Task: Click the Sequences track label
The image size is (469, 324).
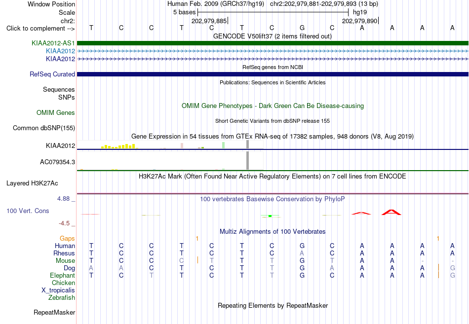Action: click(59, 89)
